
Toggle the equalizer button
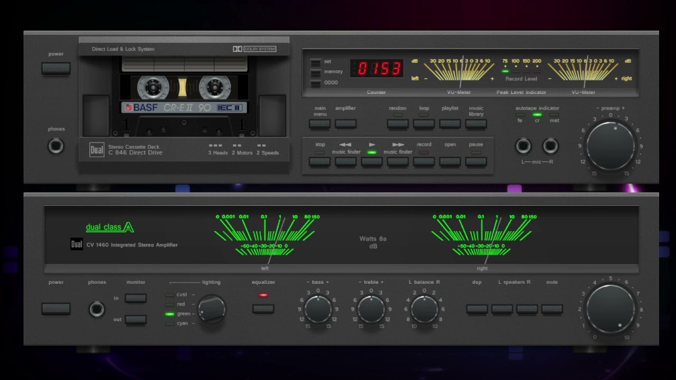[264, 309]
